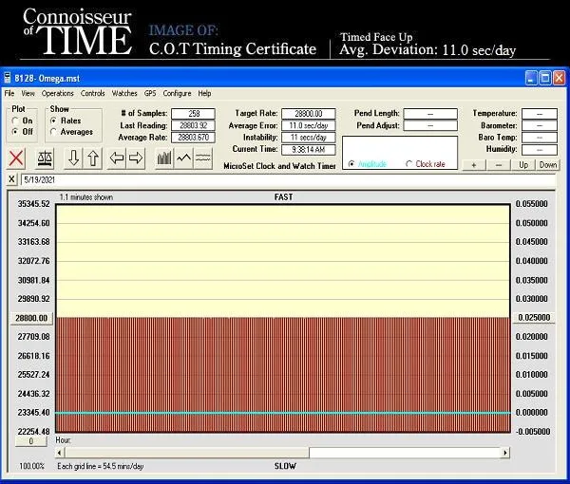Viewport: 570px width, 484px height.
Task: Open the Help menu
Action: [x=204, y=93]
